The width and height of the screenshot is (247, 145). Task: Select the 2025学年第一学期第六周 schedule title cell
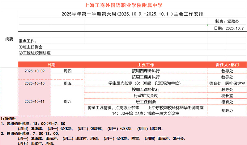(132, 14)
